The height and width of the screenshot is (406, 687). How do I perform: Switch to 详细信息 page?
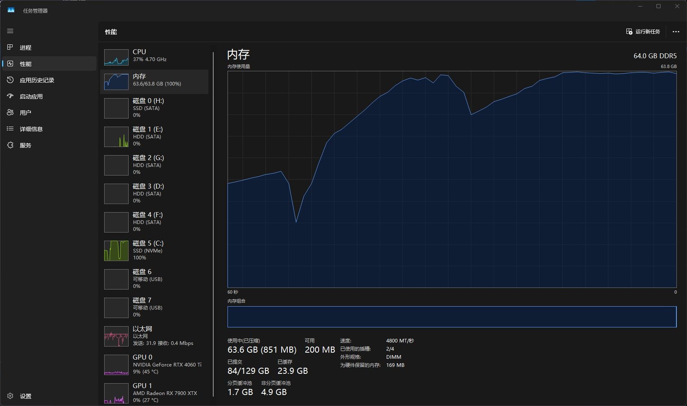tap(49, 129)
